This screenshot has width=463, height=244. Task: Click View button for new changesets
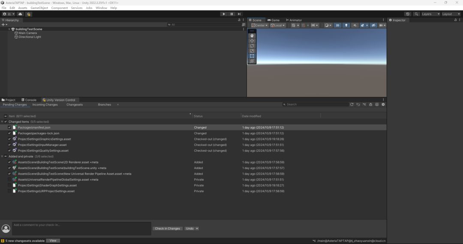point(53,241)
